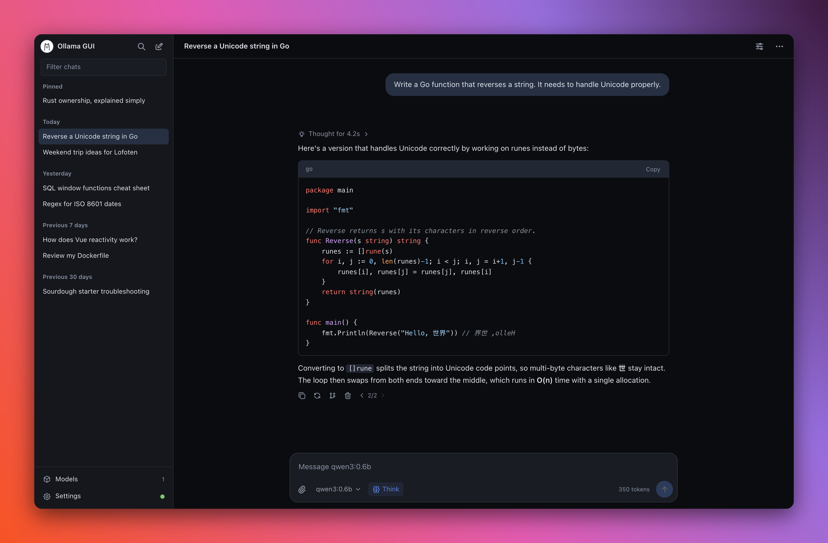Click the inline '[]rune' code snippet
828x543 pixels.
tap(360, 368)
